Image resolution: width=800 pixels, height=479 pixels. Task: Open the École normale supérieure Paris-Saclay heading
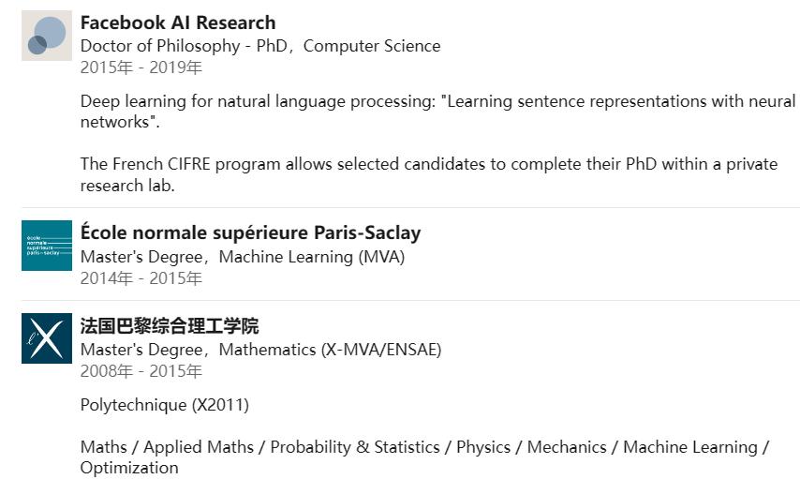pyautogui.click(x=250, y=232)
